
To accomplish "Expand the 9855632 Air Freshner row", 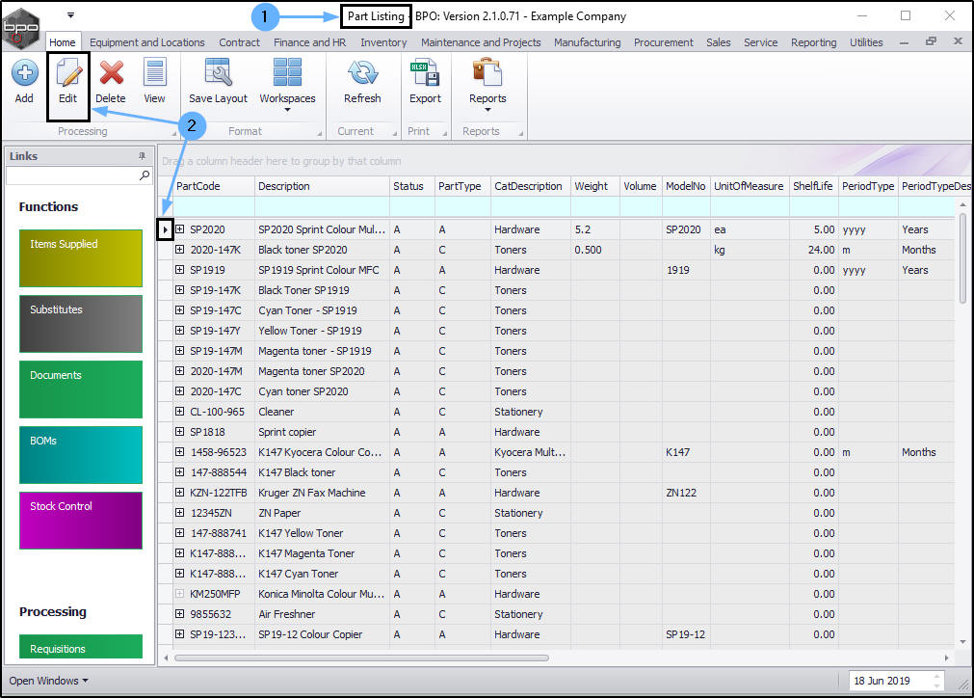I will click(x=179, y=614).
